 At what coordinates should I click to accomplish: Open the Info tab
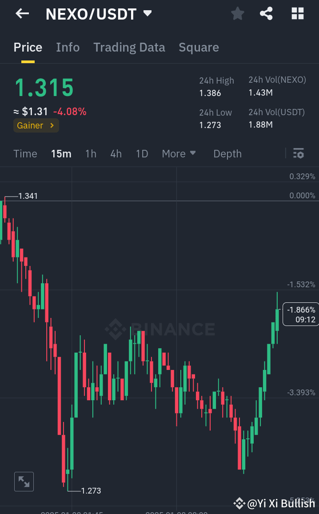click(x=68, y=47)
